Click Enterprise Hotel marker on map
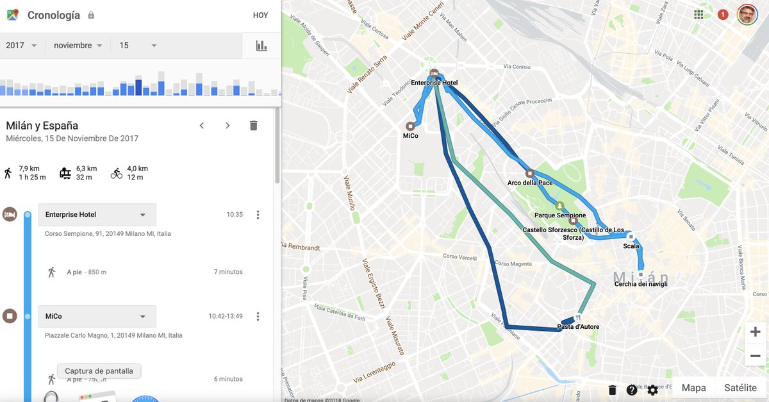 (434, 72)
